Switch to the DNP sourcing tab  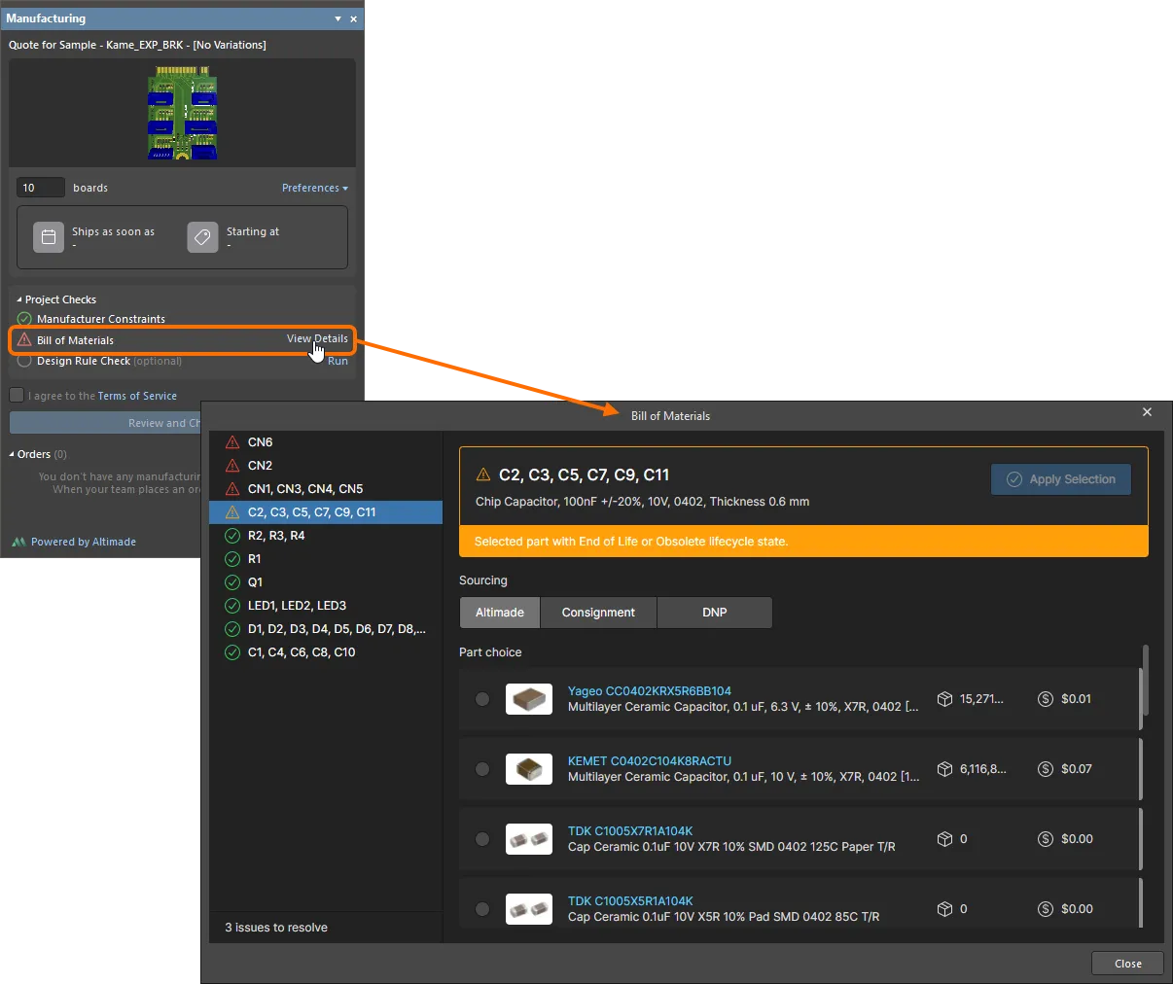coord(714,613)
